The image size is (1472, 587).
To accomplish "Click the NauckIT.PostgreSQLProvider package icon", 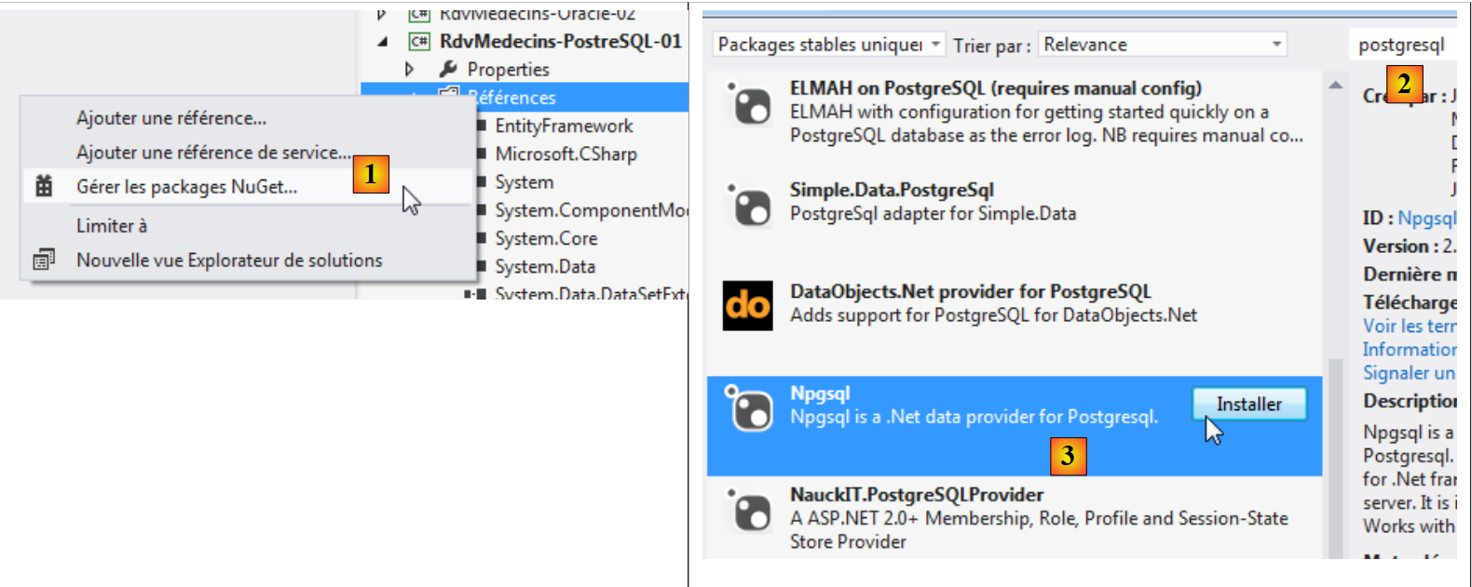I will coord(749,510).
